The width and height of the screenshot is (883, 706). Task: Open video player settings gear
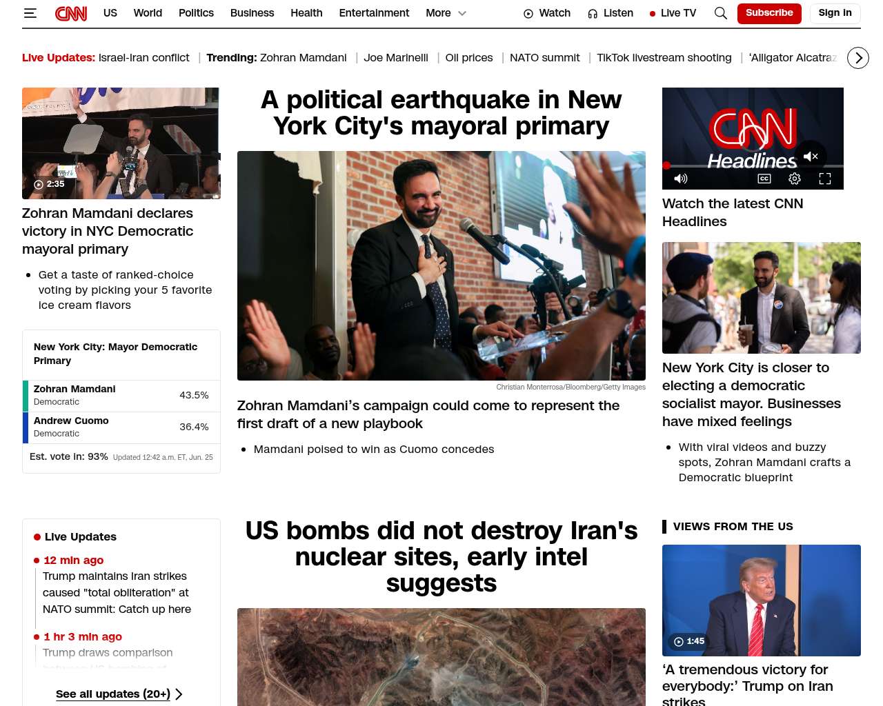click(x=795, y=179)
